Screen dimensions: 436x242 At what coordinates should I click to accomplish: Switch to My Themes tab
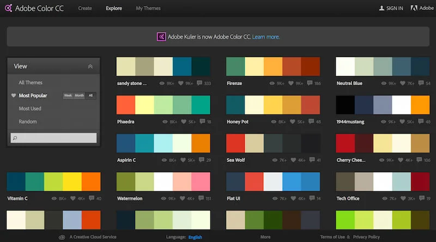pos(148,8)
